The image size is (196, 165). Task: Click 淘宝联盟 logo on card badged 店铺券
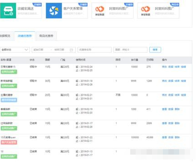[100, 10]
